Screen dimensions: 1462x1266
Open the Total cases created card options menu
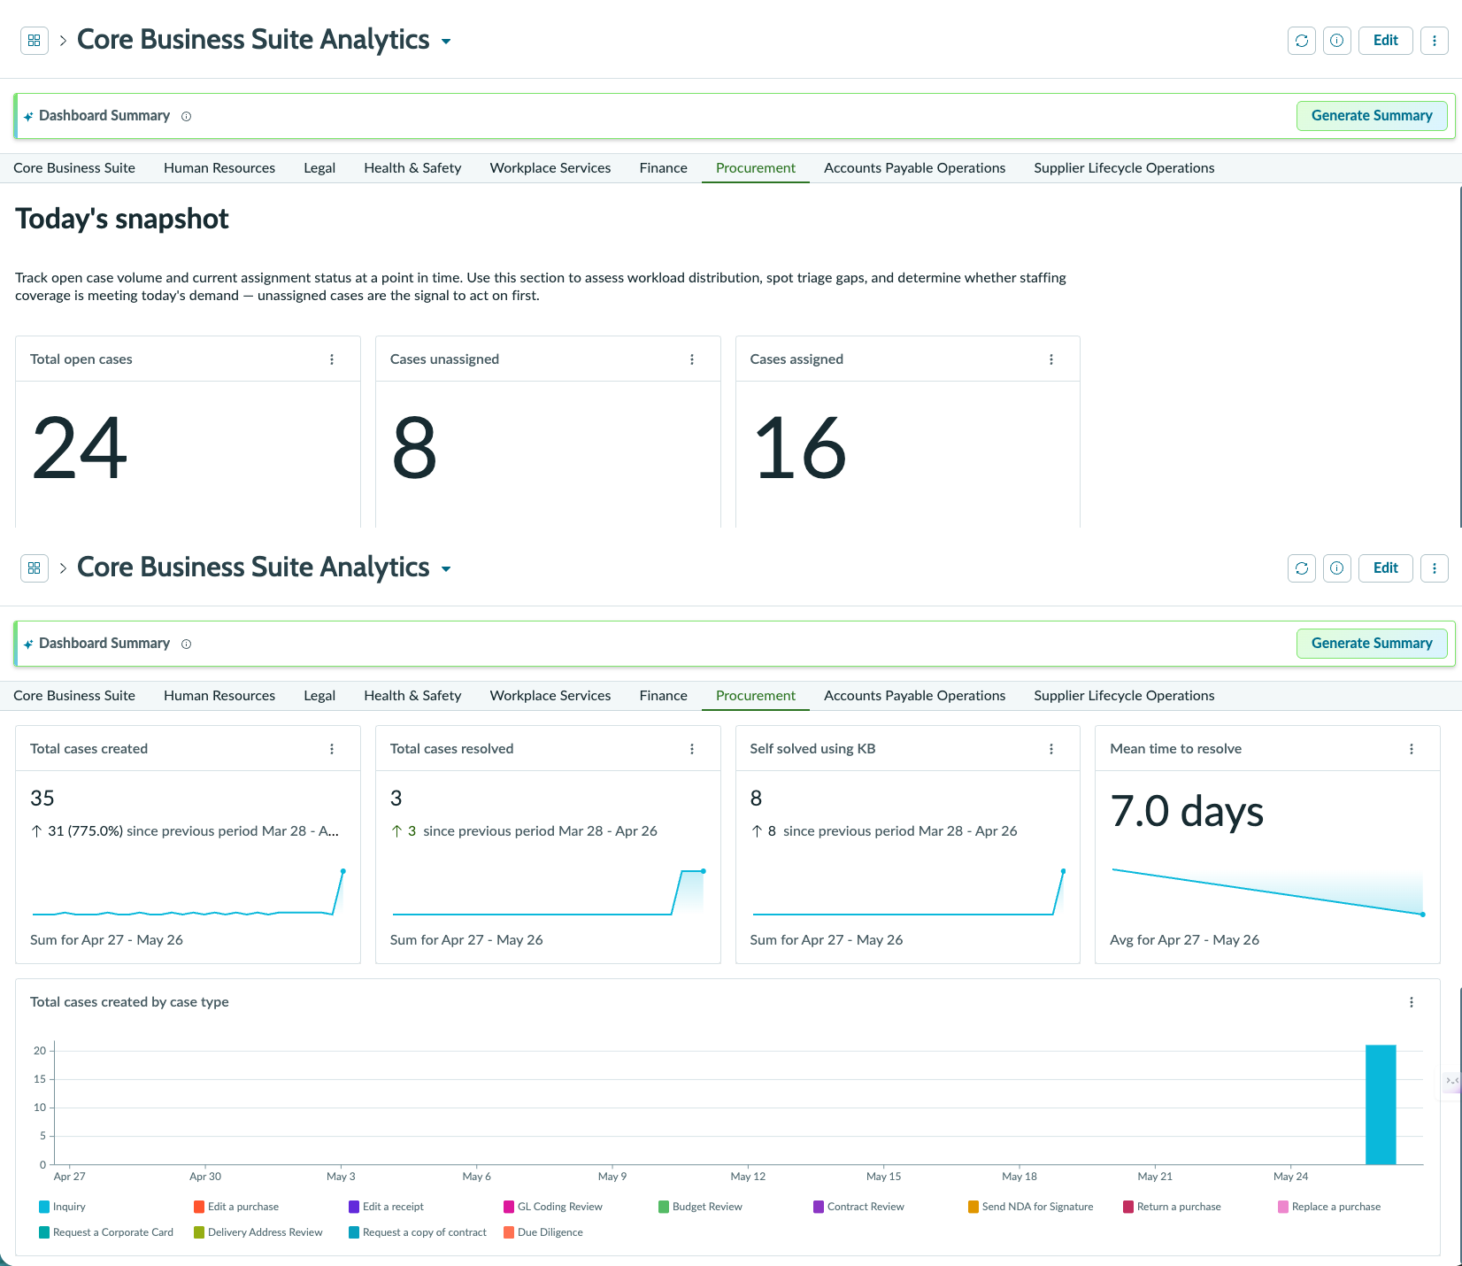click(332, 749)
